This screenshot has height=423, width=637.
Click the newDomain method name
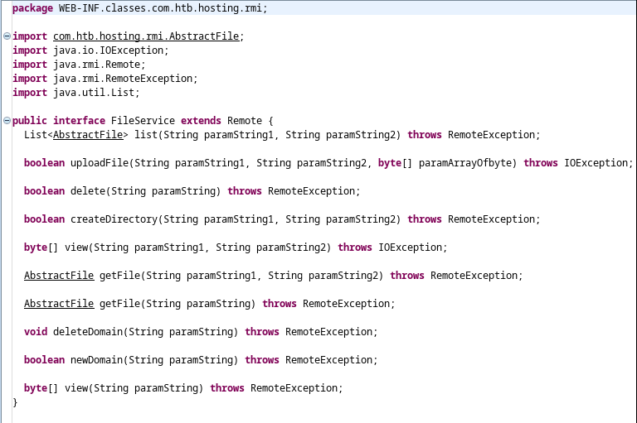tap(96, 360)
